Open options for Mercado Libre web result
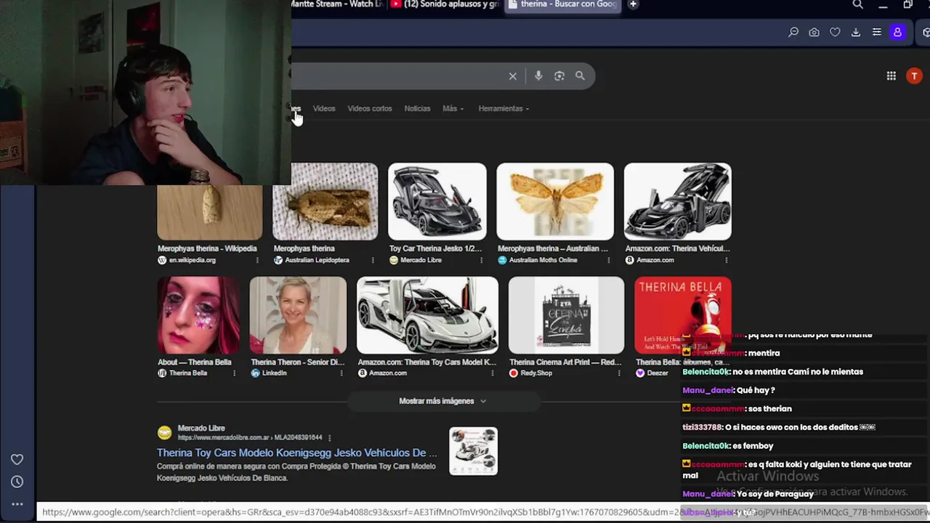 pos(329,438)
